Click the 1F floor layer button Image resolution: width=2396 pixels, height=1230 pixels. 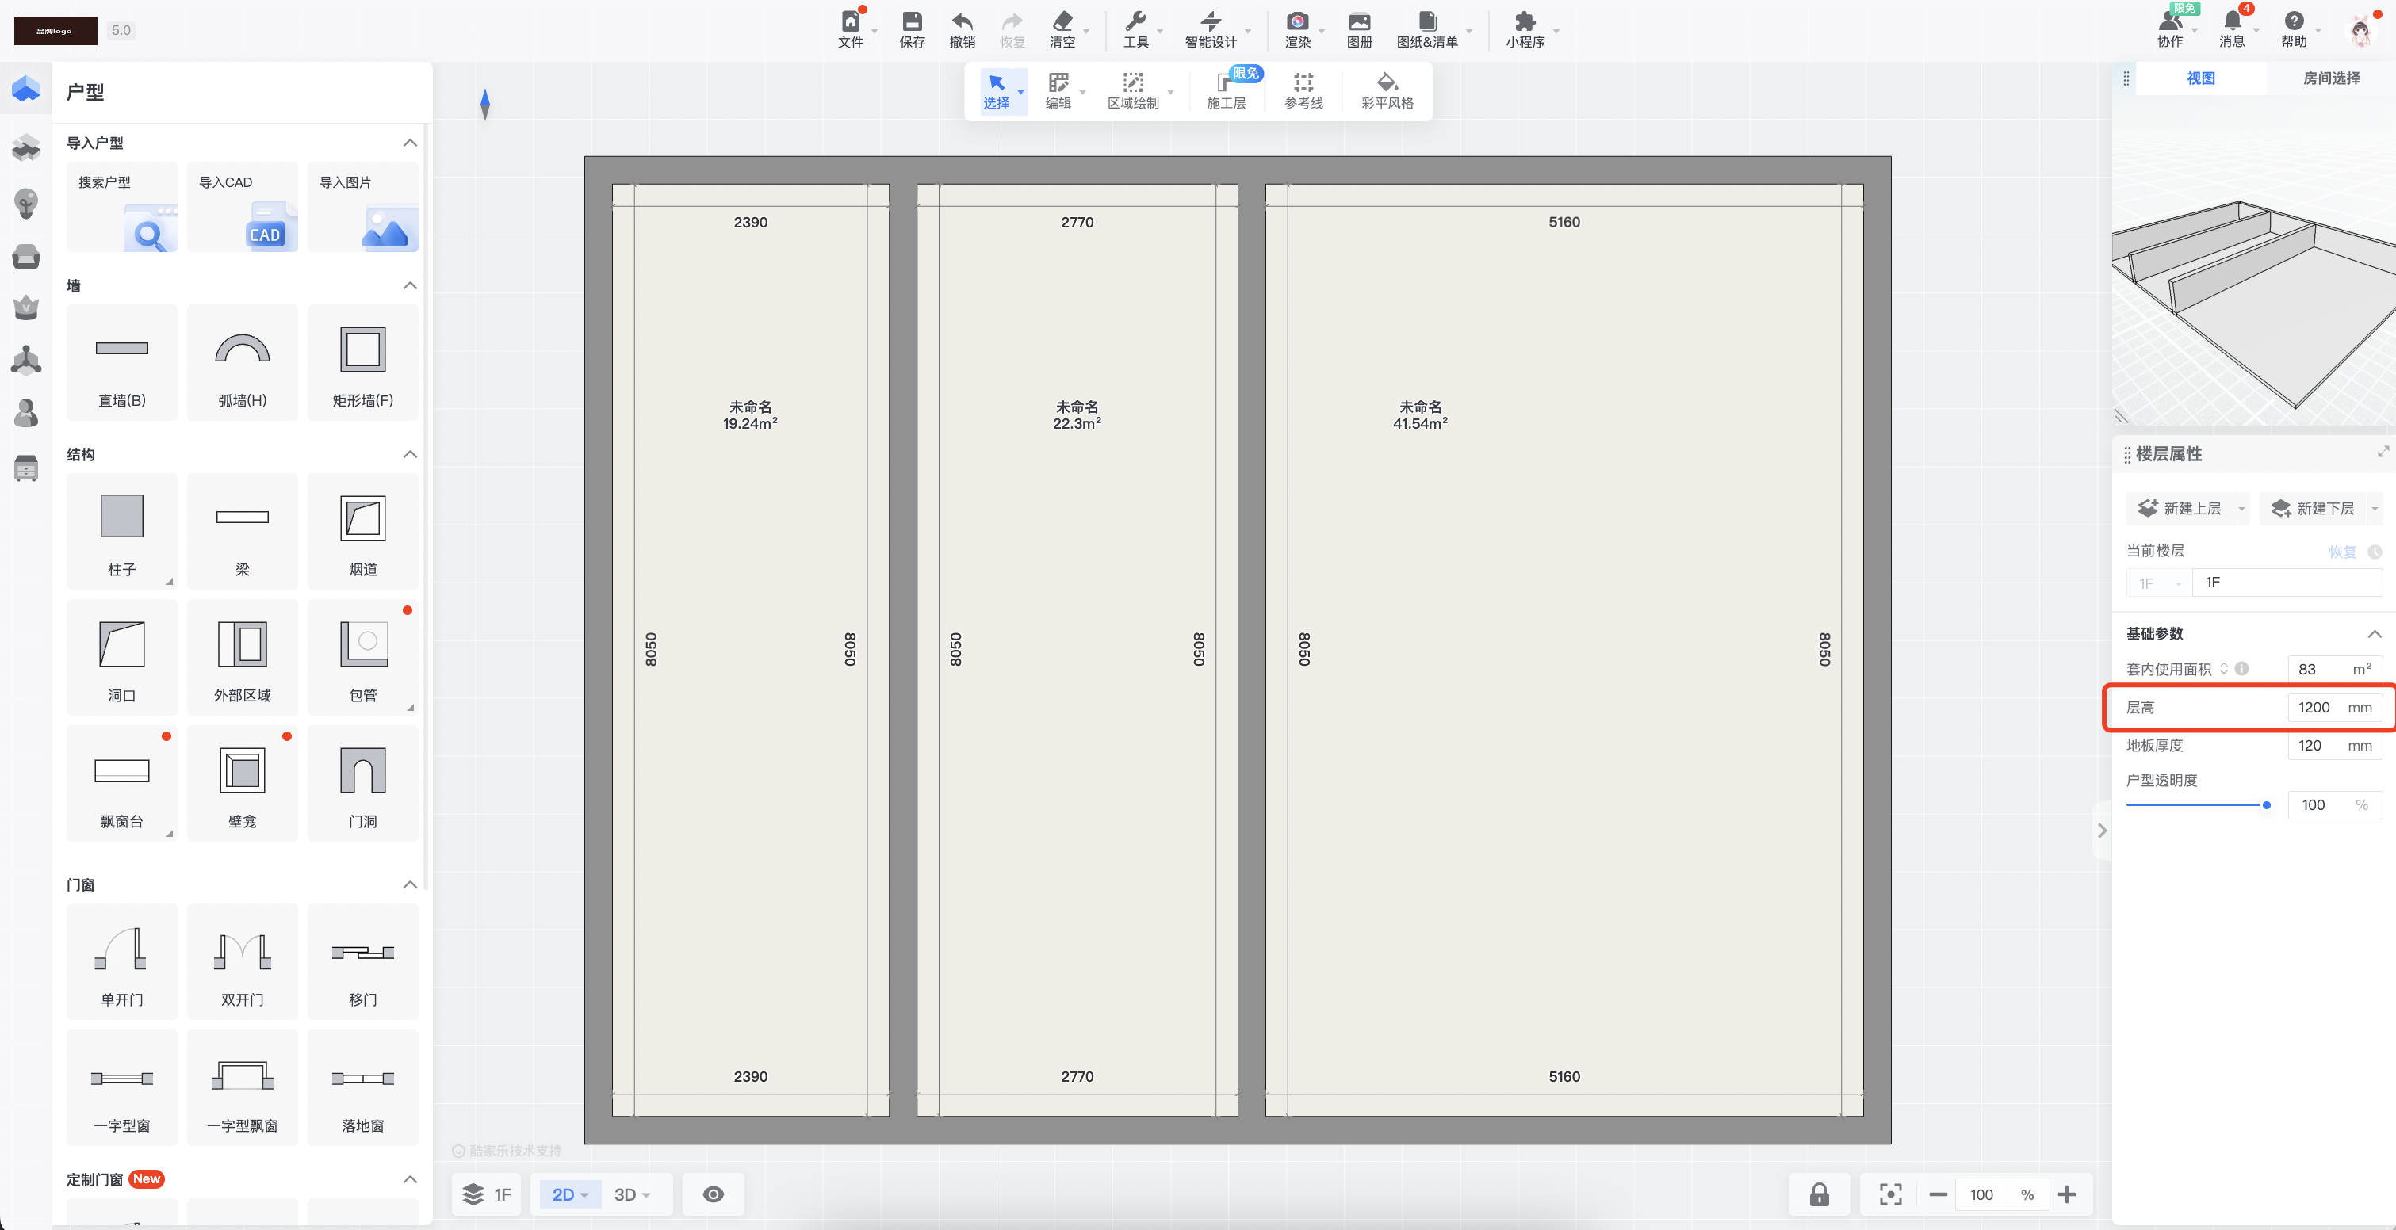tap(487, 1194)
